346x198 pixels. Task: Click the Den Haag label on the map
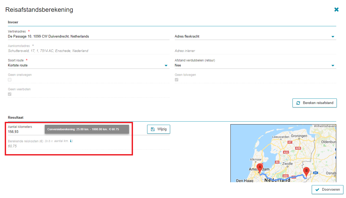pos(245,181)
